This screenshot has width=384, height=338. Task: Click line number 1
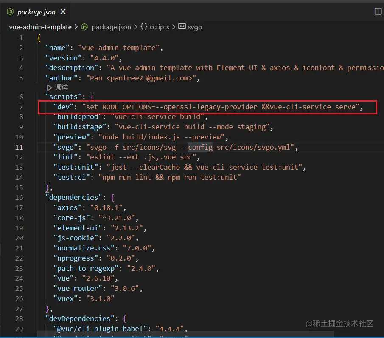click(21, 38)
